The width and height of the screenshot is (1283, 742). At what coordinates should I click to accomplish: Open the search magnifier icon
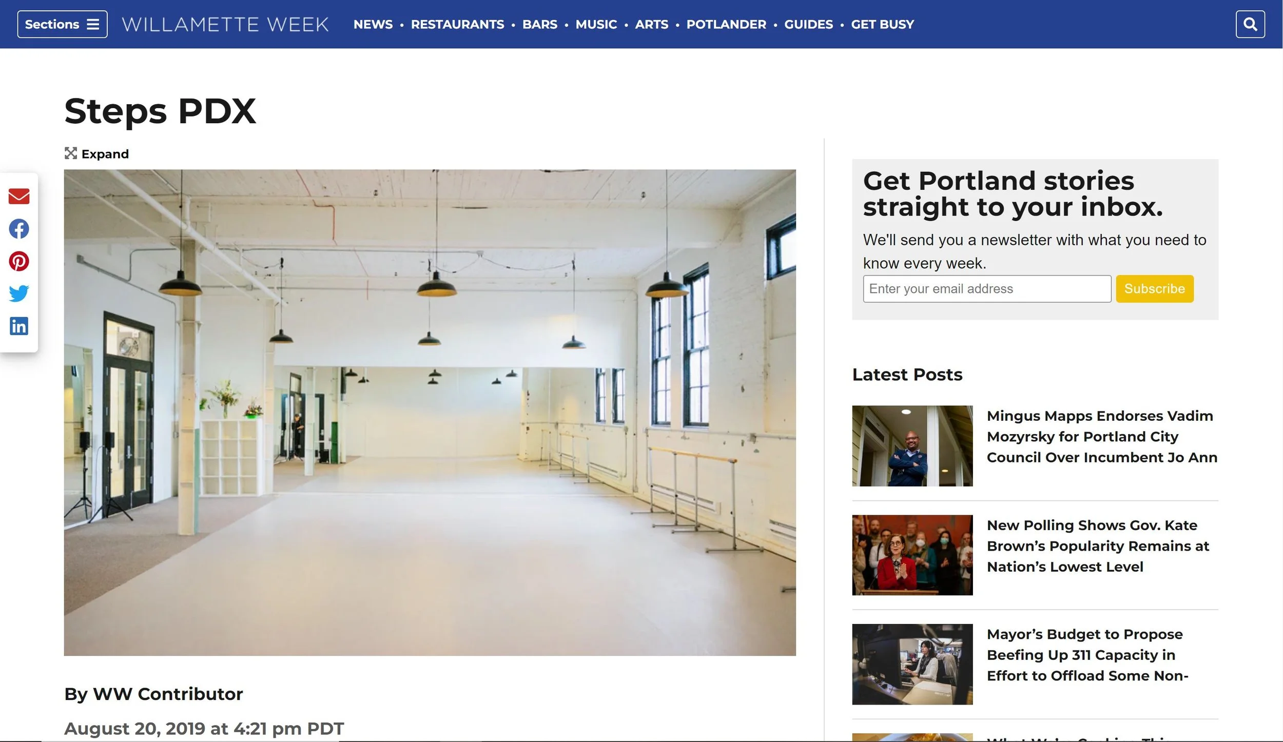coord(1250,24)
